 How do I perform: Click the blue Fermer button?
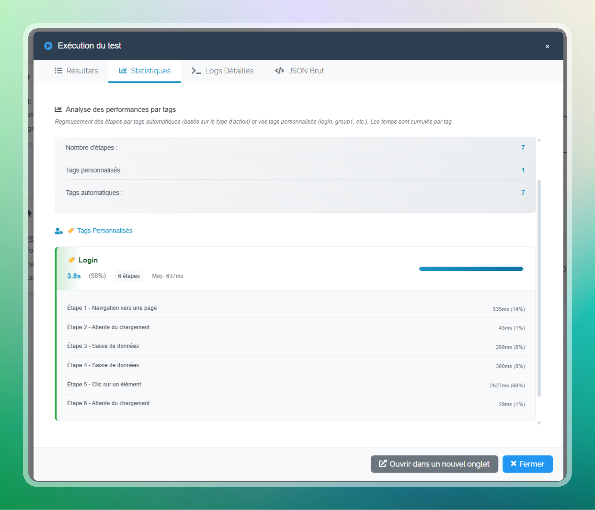click(527, 464)
